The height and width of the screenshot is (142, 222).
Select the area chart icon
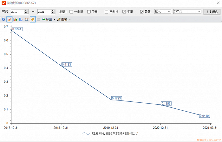21,19
